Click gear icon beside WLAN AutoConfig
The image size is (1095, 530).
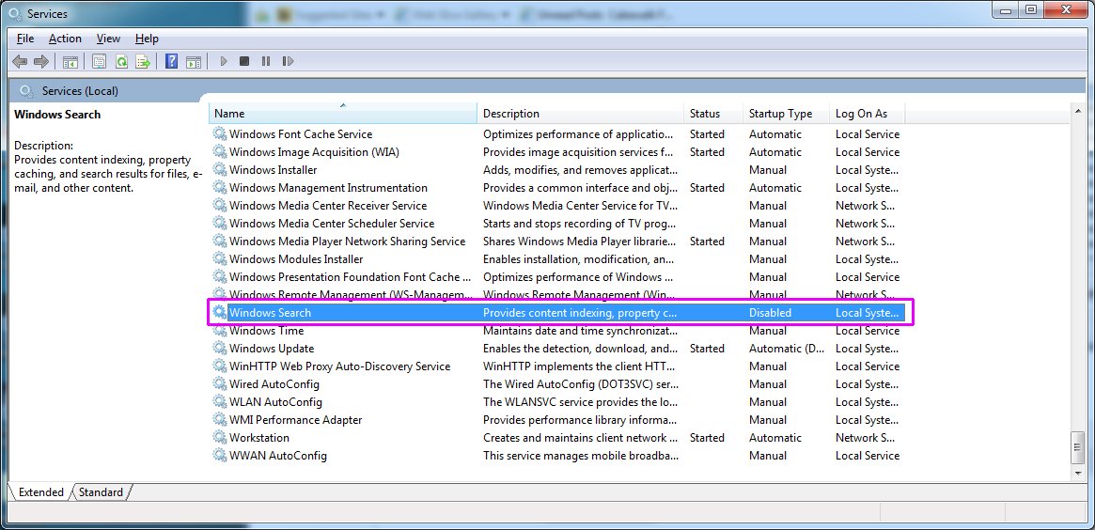click(x=220, y=402)
